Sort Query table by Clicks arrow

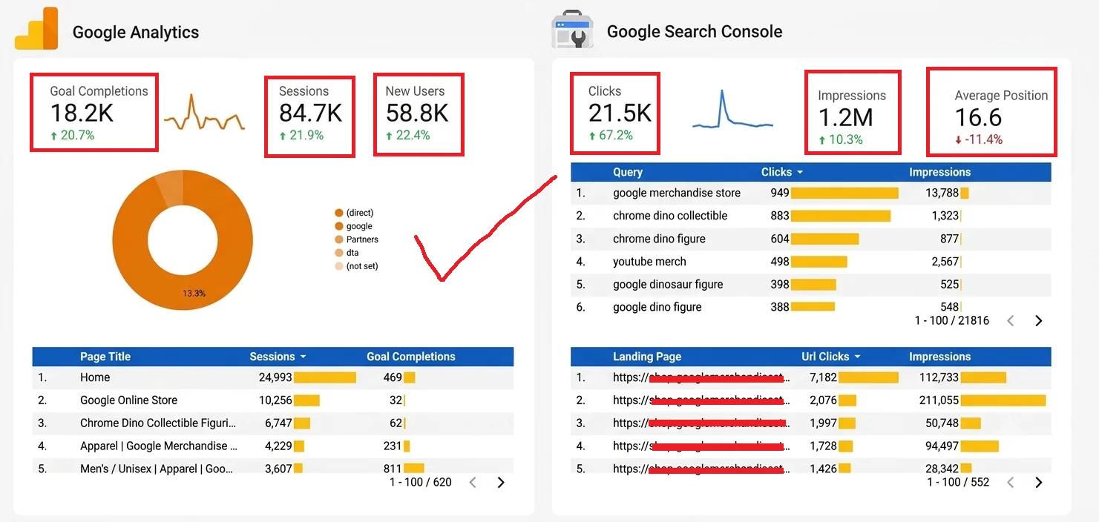click(799, 173)
